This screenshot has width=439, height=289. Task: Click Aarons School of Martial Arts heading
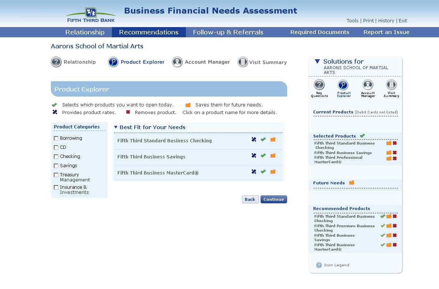[97, 46]
